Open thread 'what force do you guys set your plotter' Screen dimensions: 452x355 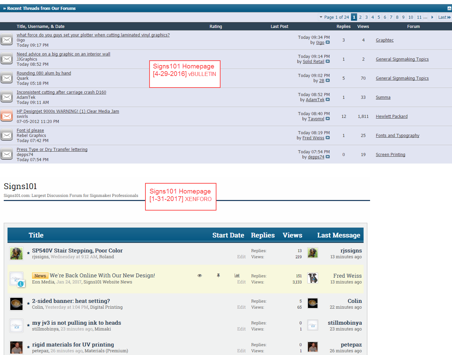click(93, 35)
